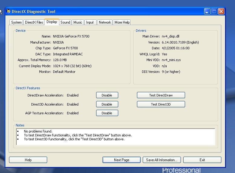Click the Default Monitor value
The height and width of the screenshot is (173, 235).
coord(64,72)
